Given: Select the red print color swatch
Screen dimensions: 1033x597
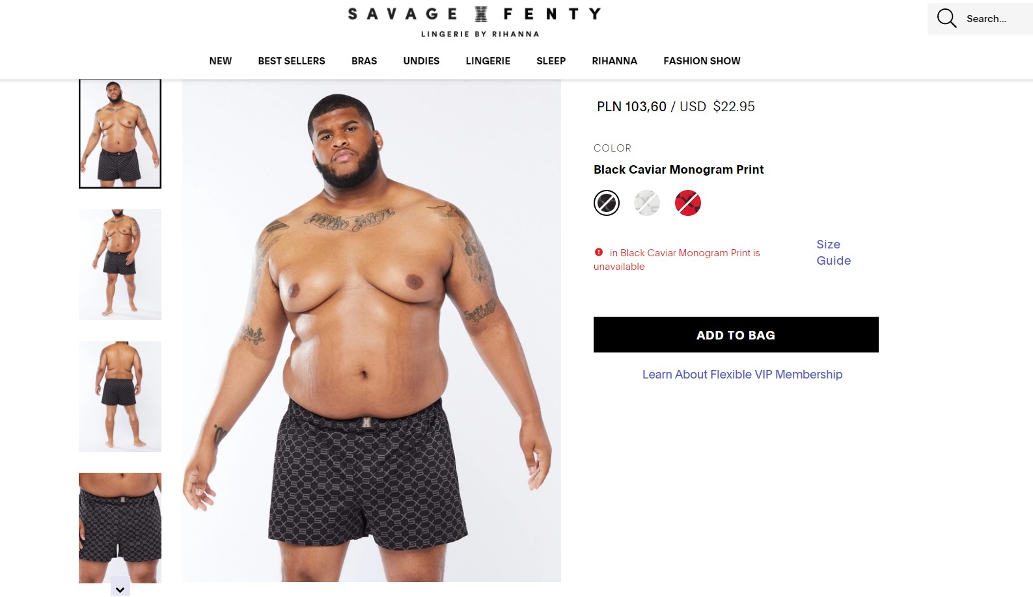Looking at the screenshot, I should [x=688, y=203].
